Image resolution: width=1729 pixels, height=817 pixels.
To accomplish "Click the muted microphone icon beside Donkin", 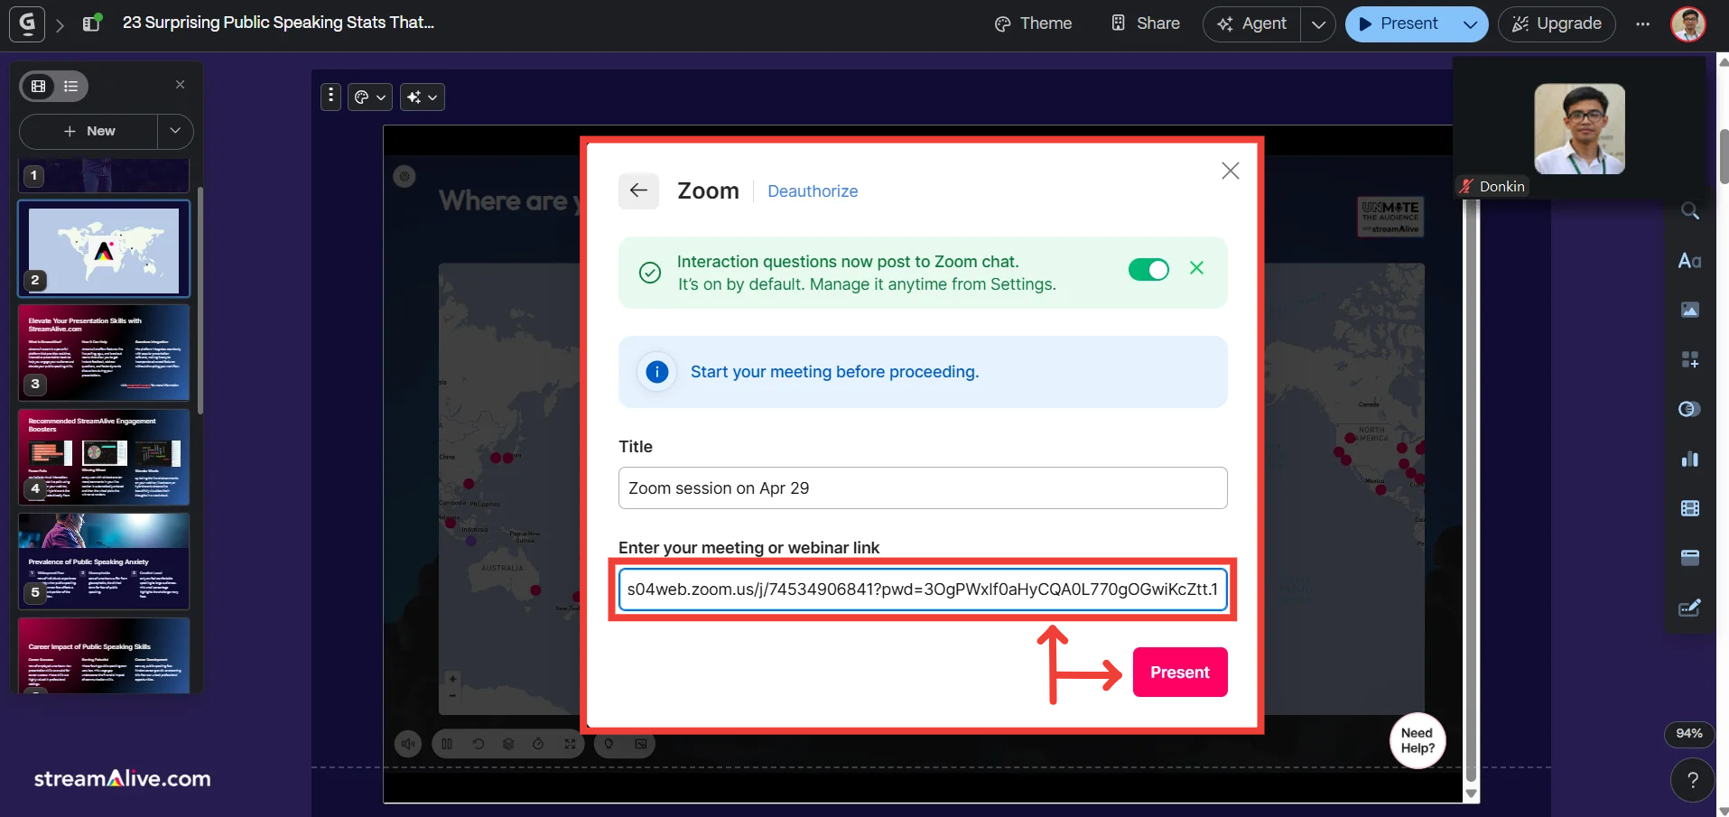I will tap(1466, 186).
